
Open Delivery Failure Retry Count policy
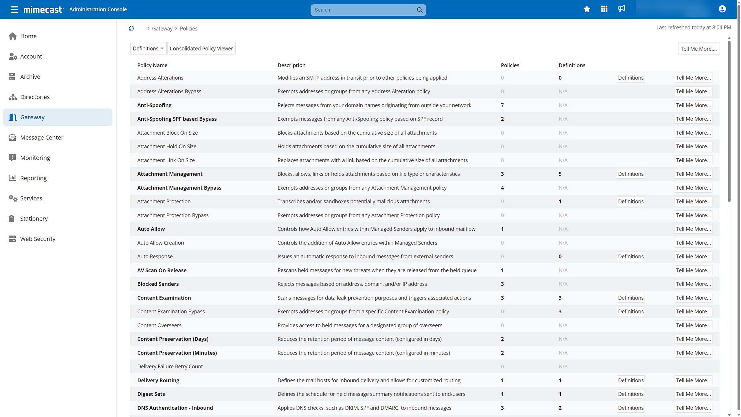tap(170, 366)
